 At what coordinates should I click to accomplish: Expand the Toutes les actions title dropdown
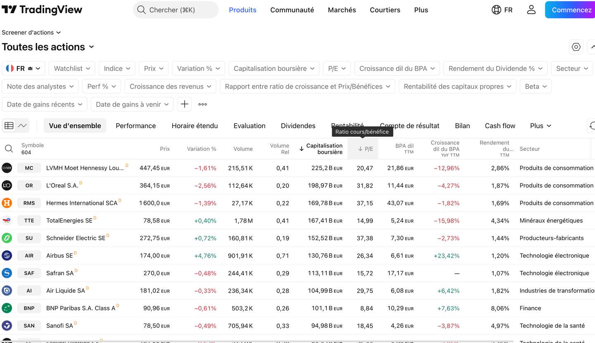click(48, 47)
